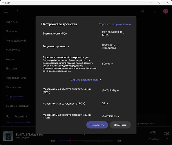Image resolution: width=172 pixels, height=145 pixels.
Task: Select the Медиатека settings tab
Action: pos(13,50)
